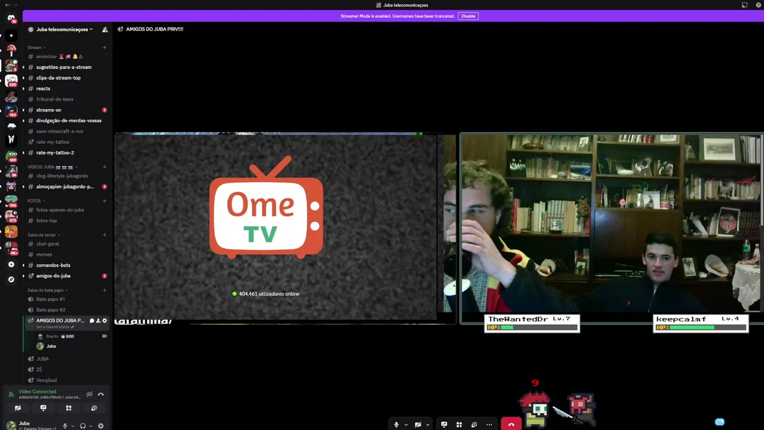Open microphone input options arrow in user panel
Viewport: 764px width, 430px height.
point(73,426)
